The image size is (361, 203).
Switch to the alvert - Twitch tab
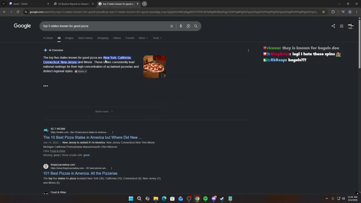[29, 4]
